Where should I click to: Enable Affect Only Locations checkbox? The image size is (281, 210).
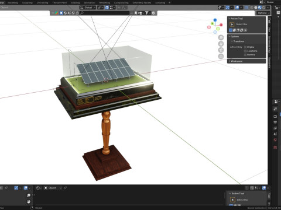pos(245,51)
